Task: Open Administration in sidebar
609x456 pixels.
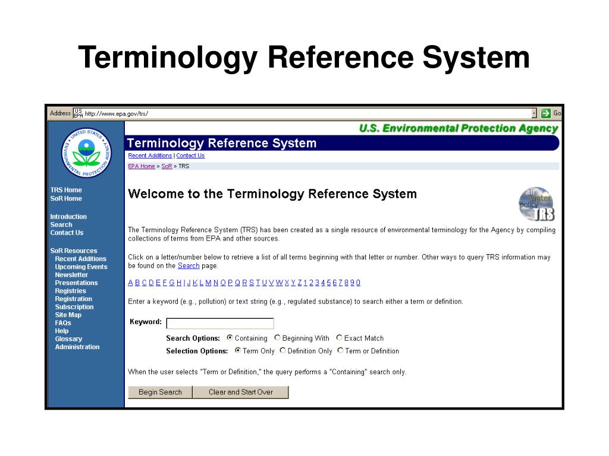Action: click(77, 347)
